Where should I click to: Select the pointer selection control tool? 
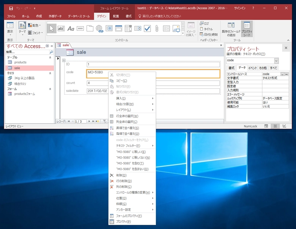point(52,29)
